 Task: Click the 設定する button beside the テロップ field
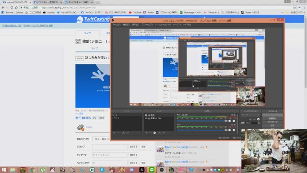pos(133,147)
